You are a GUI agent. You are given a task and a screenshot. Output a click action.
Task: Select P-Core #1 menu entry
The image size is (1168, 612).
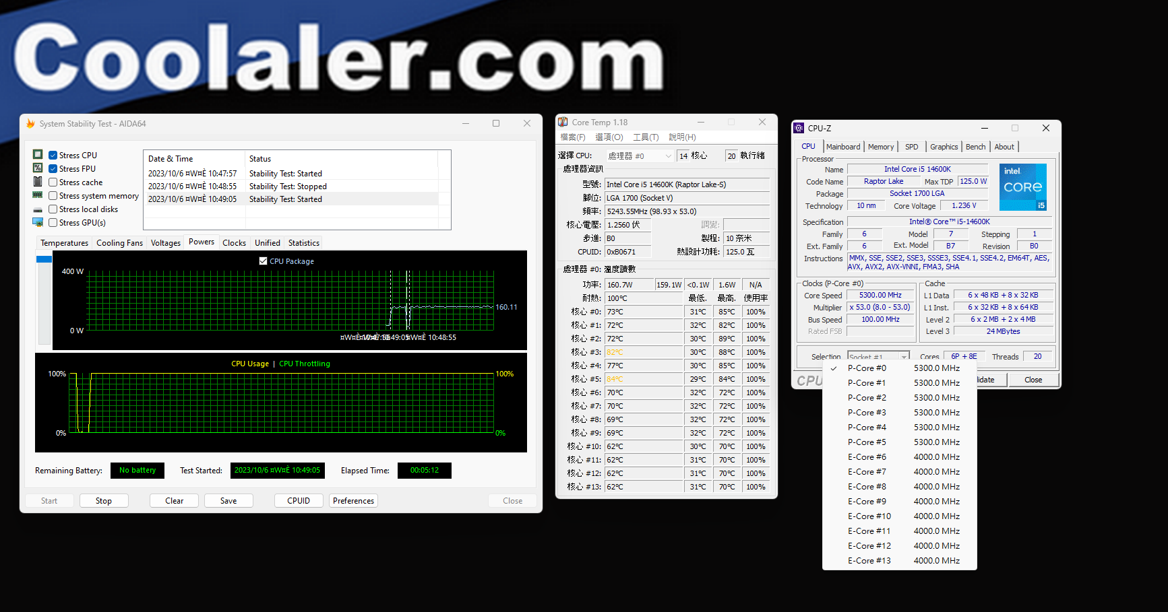point(900,383)
